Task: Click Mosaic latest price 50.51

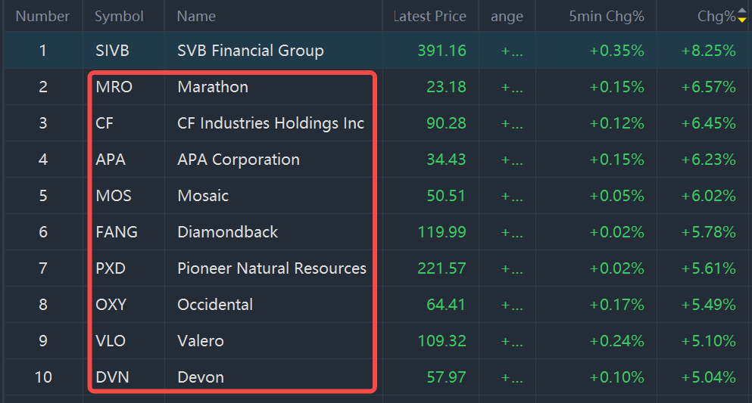Action: click(446, 196)
